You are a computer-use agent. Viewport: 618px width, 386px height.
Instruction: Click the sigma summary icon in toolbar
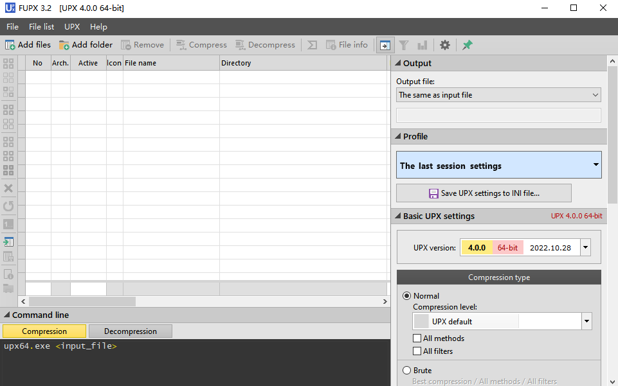[x=312, y=45]
